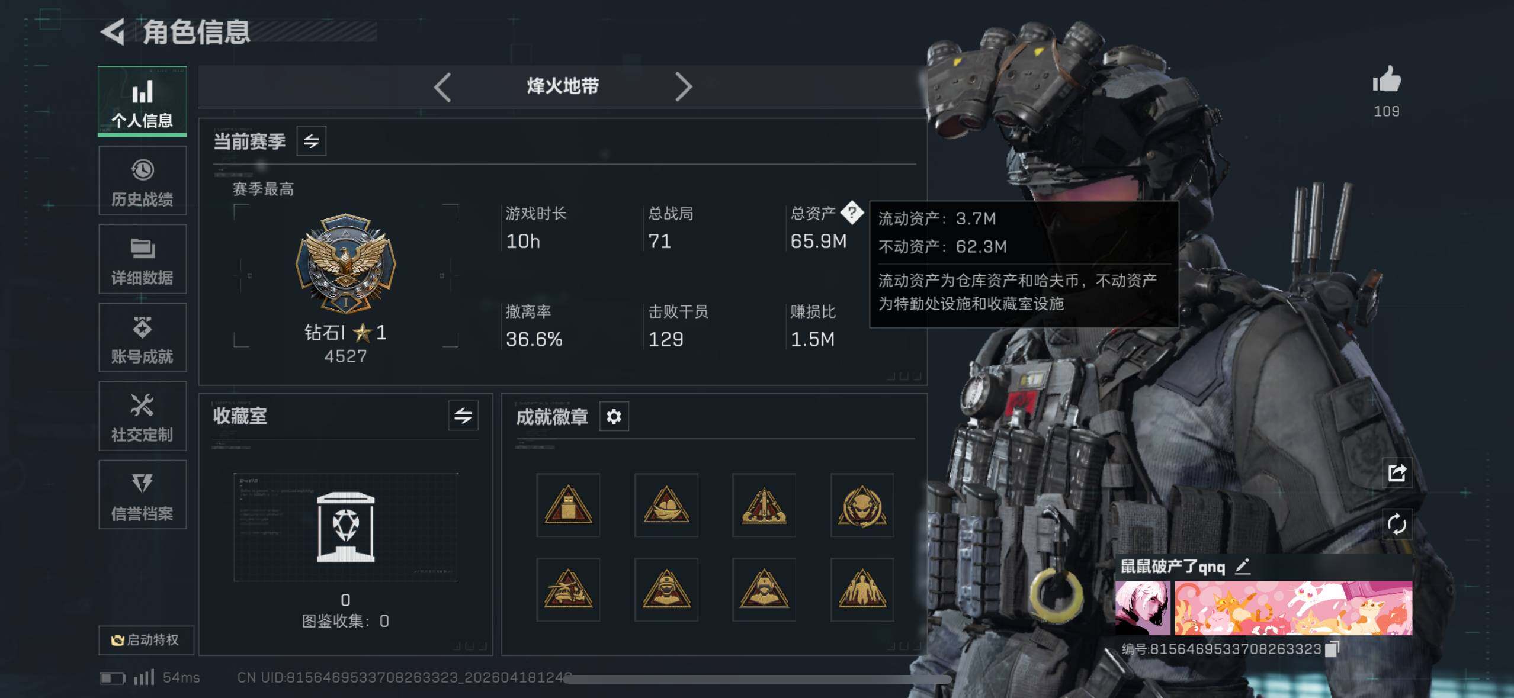The height and width of the screenshot is (698, 1514).
Task: Select the 收藏室 display case thumbnail
Action: 346,527
